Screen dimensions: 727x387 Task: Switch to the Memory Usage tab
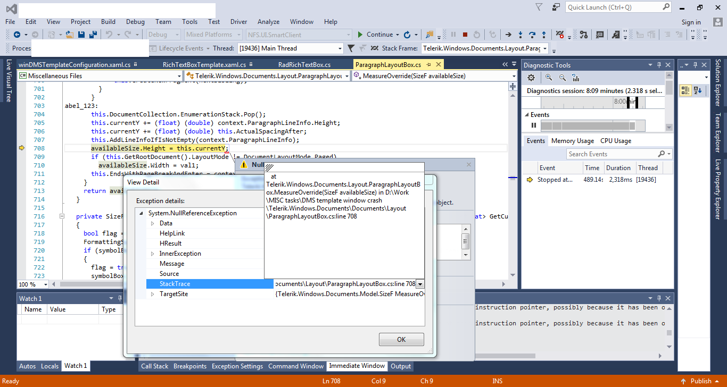572,141
